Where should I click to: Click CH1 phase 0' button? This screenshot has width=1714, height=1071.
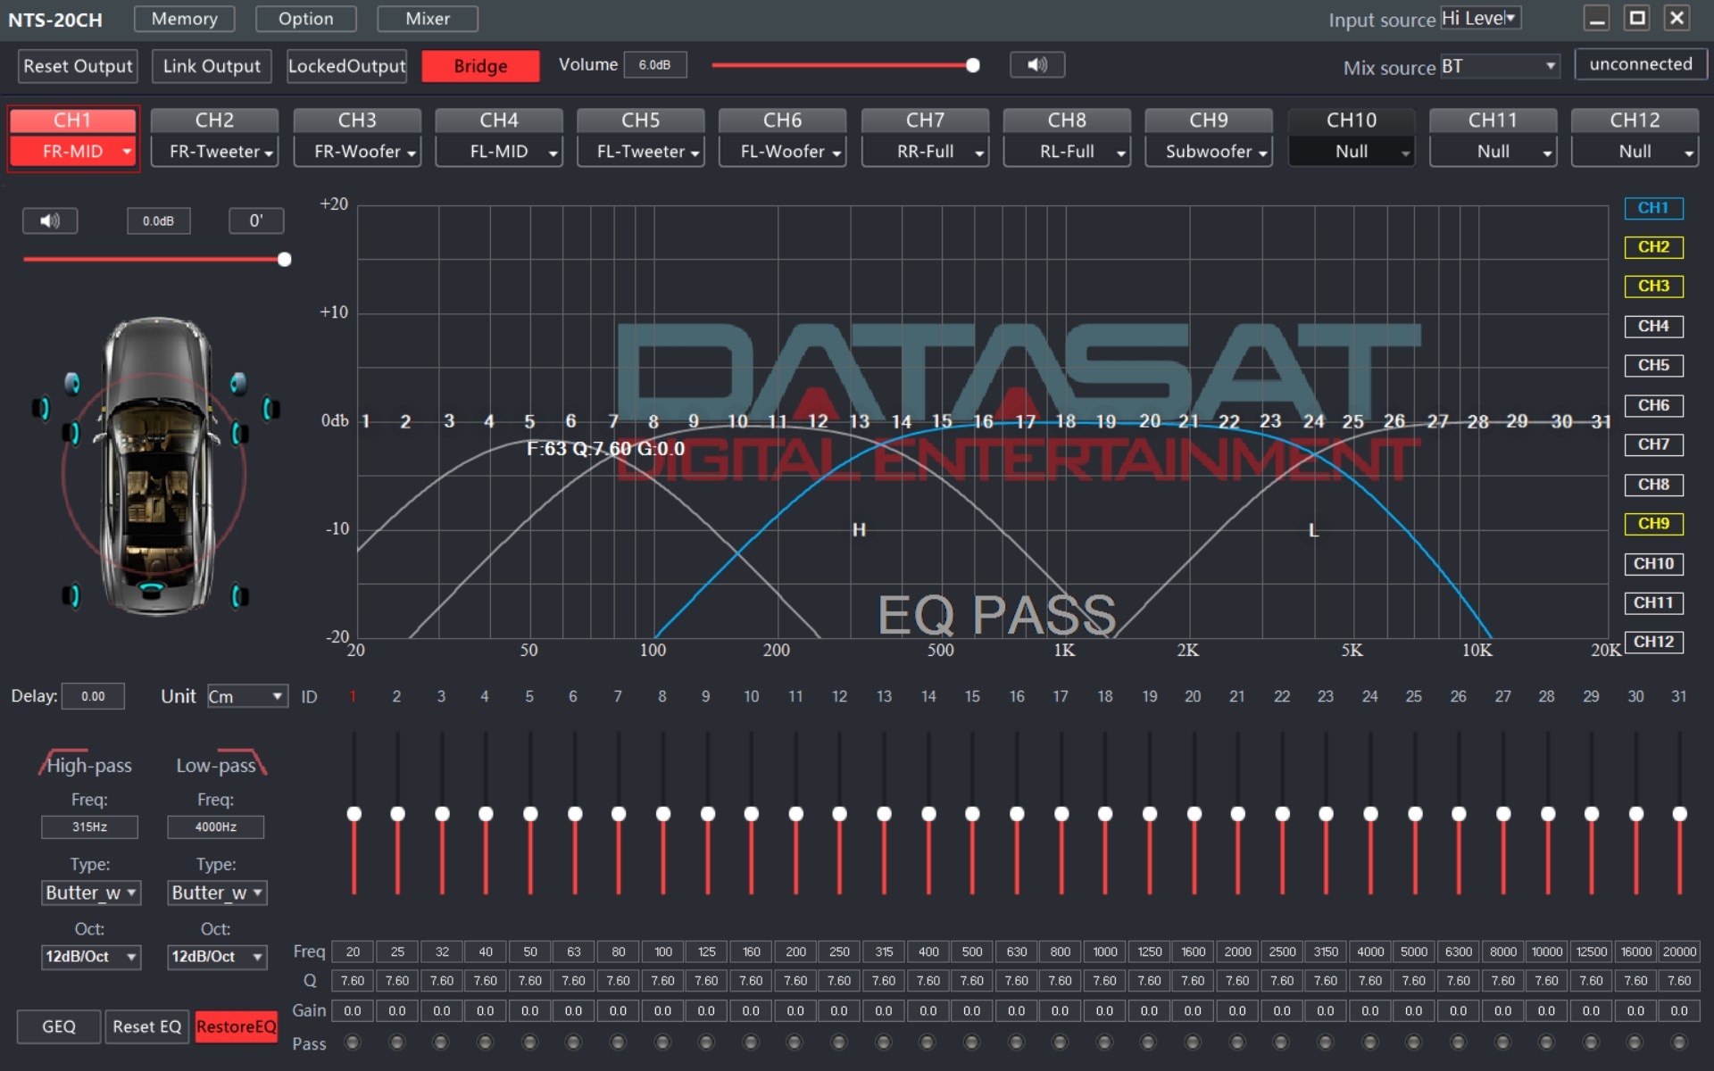pyautogui.click(x=256, y=220)
